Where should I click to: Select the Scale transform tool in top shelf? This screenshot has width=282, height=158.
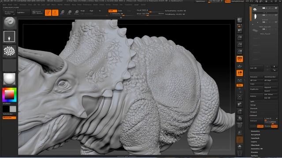coord(70,12)
